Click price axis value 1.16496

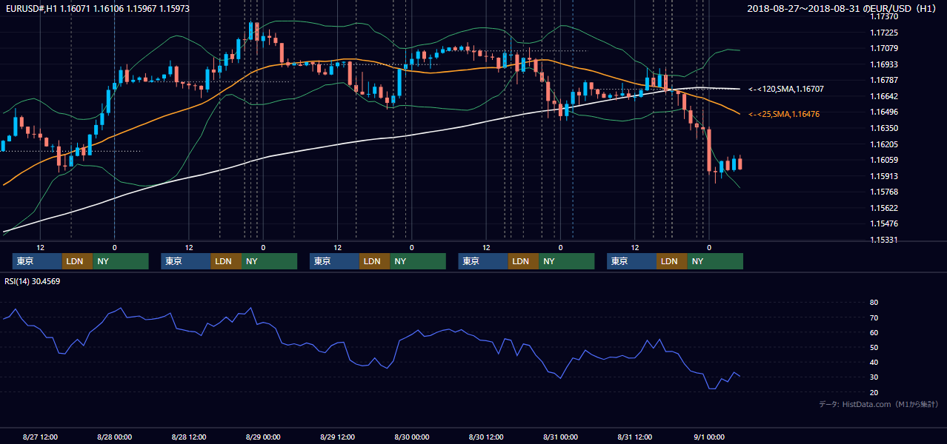click(884, 112)
